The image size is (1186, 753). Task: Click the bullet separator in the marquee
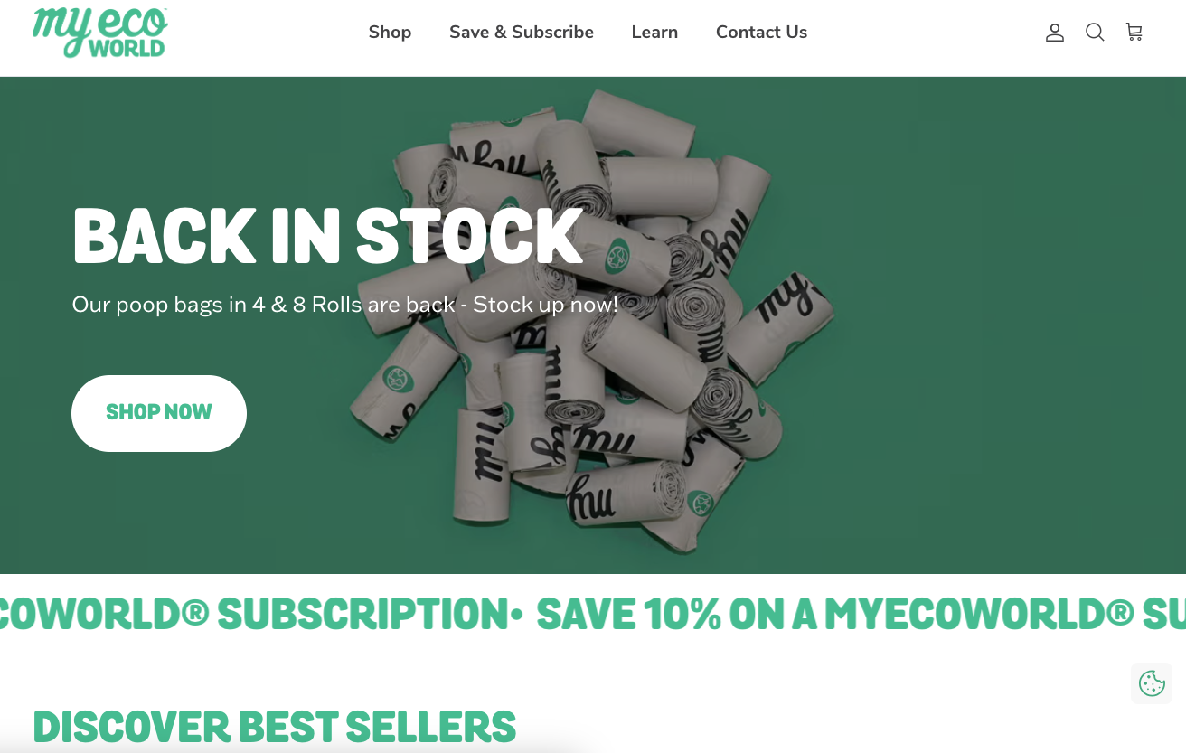[516, 615]
